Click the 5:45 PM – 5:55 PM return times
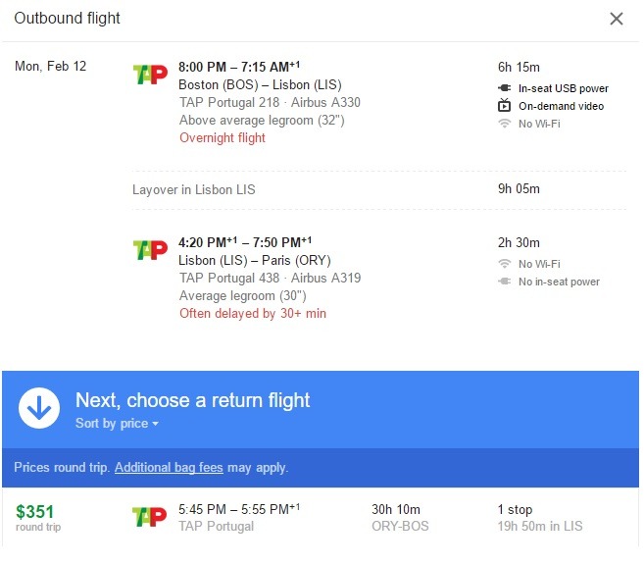Screen dimensions: 644x564 (x=239, y=509)
